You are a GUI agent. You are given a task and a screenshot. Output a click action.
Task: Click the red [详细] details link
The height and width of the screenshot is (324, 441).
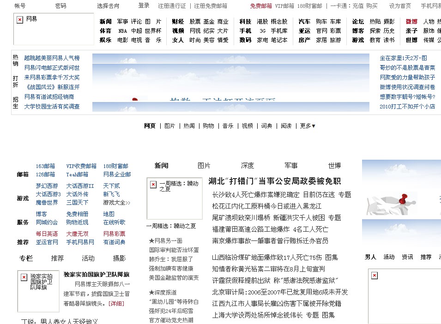(116, 304)
